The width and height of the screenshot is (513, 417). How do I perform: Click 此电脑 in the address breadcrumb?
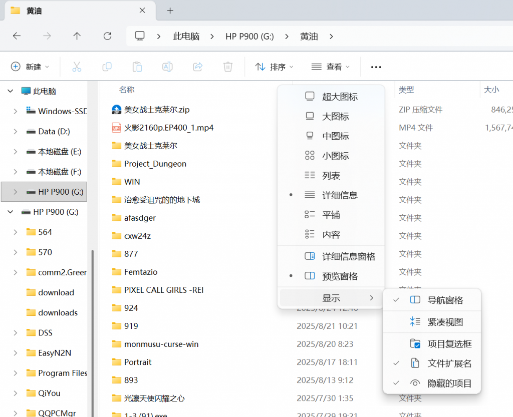(186, 36)
